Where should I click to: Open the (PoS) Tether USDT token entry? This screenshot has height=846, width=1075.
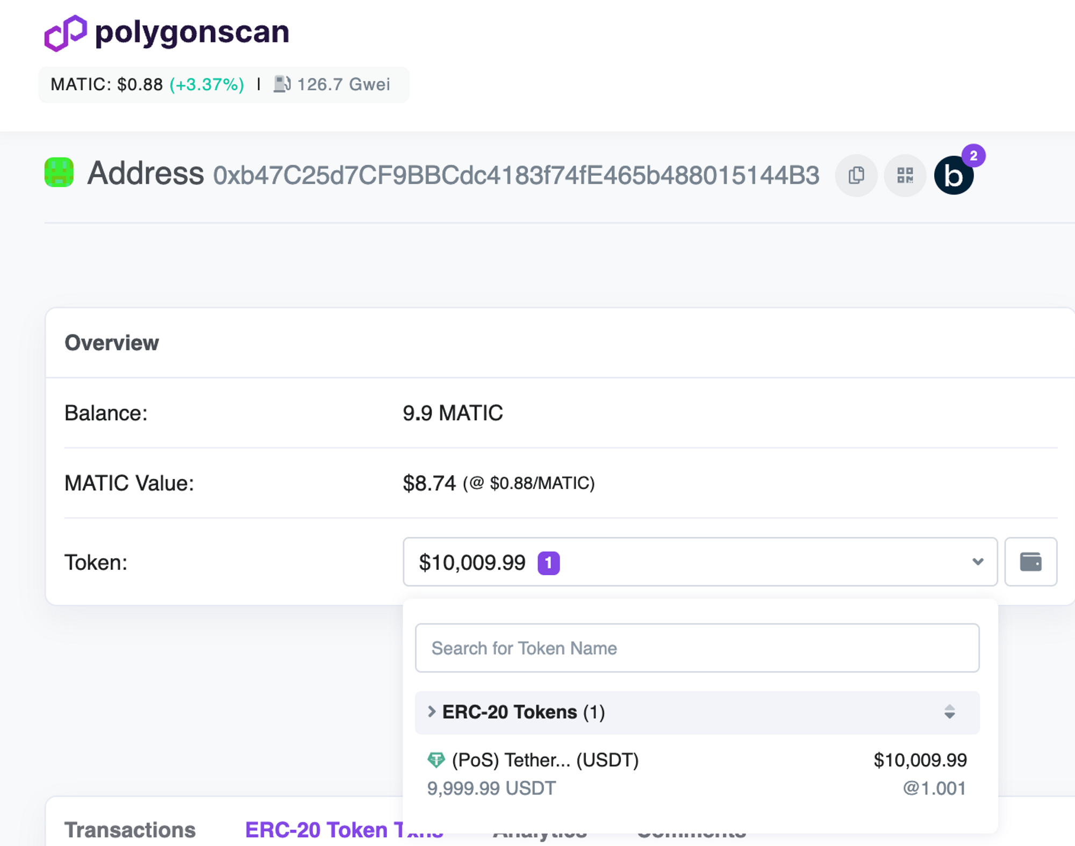(697, 774)
